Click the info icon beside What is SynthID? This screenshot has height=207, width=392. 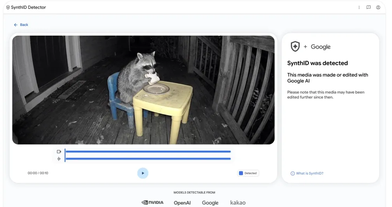point(292,173)
